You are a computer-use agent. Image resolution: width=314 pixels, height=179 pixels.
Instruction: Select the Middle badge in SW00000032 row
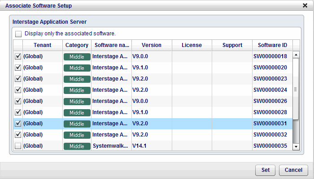click(x=77, y=135)
